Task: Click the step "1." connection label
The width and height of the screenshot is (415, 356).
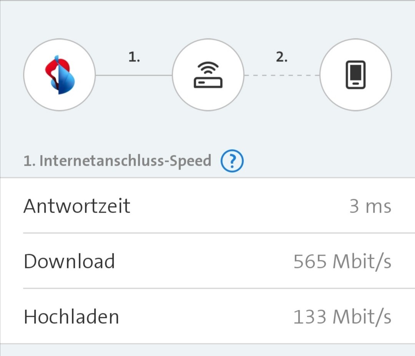Action: pyautogui.click(x=134, y=58)
